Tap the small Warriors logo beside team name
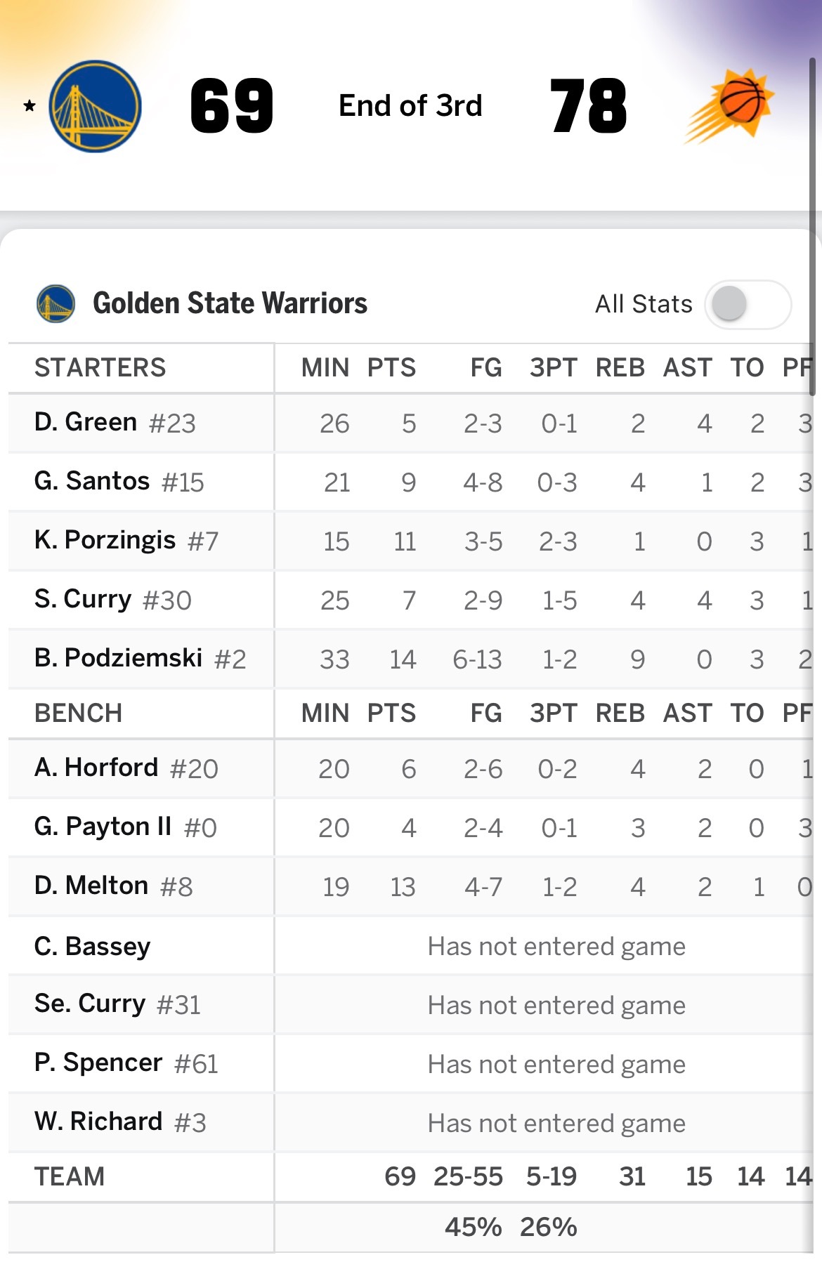The width and height of the screenshot is (822, 1262). click(x=56, y=303)
